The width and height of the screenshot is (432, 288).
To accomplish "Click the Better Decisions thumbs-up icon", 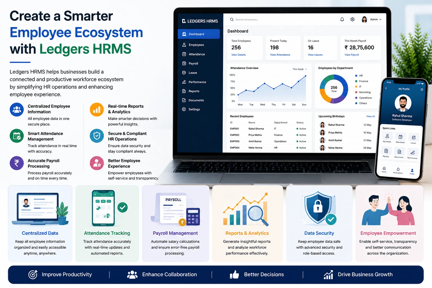I will pos(234,274).
